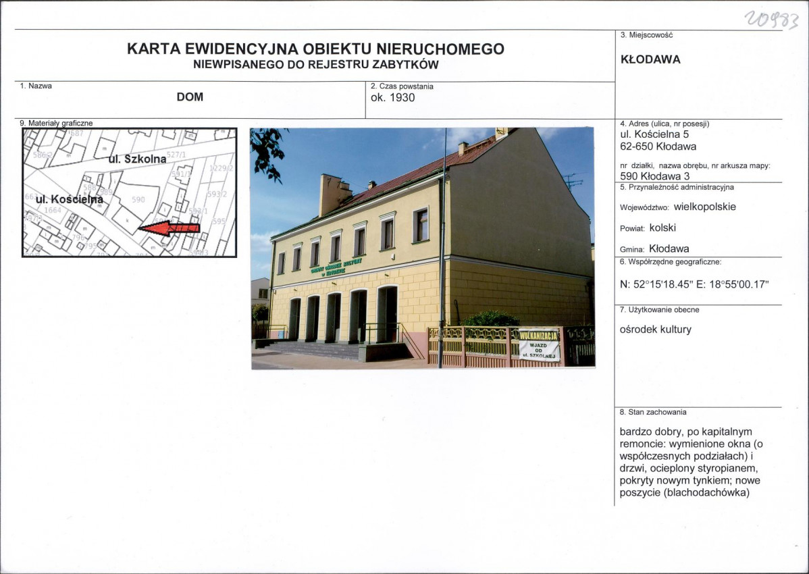Viewport: 809px width, 574px height.
Task: Select the województwo value 'wielkopolskie'
Action: coord(705,207)
